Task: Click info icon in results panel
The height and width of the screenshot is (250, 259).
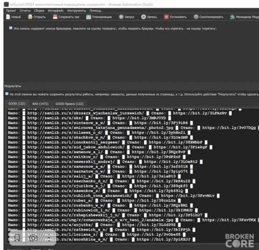Action: (x=7, y=94)
